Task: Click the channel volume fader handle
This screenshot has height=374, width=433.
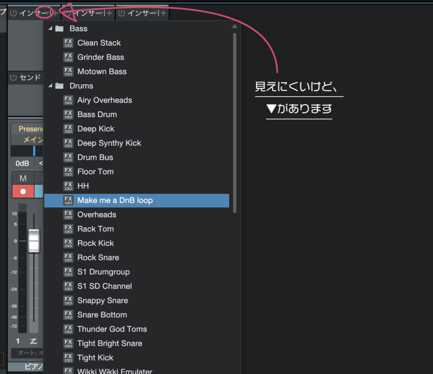Action: tap(34, 241)
